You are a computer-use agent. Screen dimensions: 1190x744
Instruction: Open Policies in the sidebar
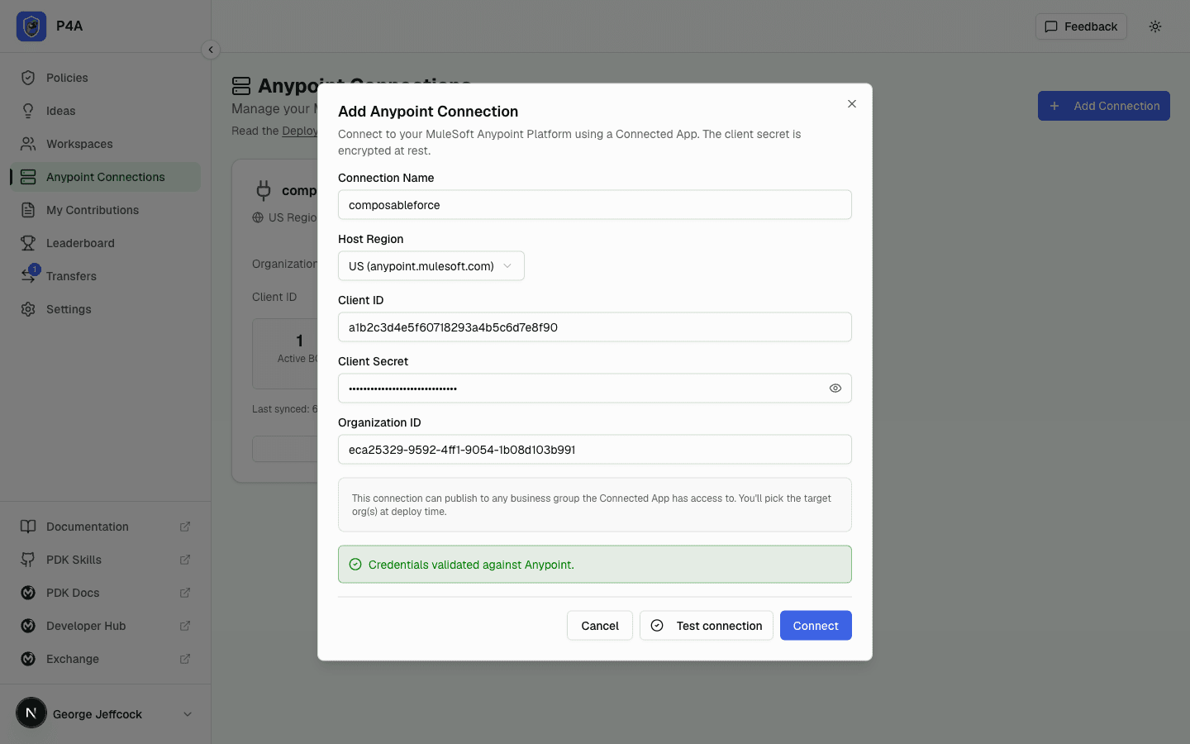(105, 78)
